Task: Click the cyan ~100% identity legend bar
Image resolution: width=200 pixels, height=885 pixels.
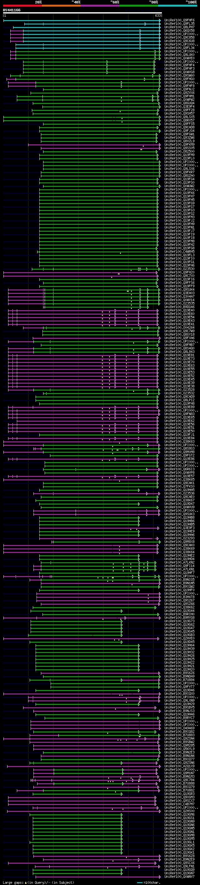Action: pos(177,6)
